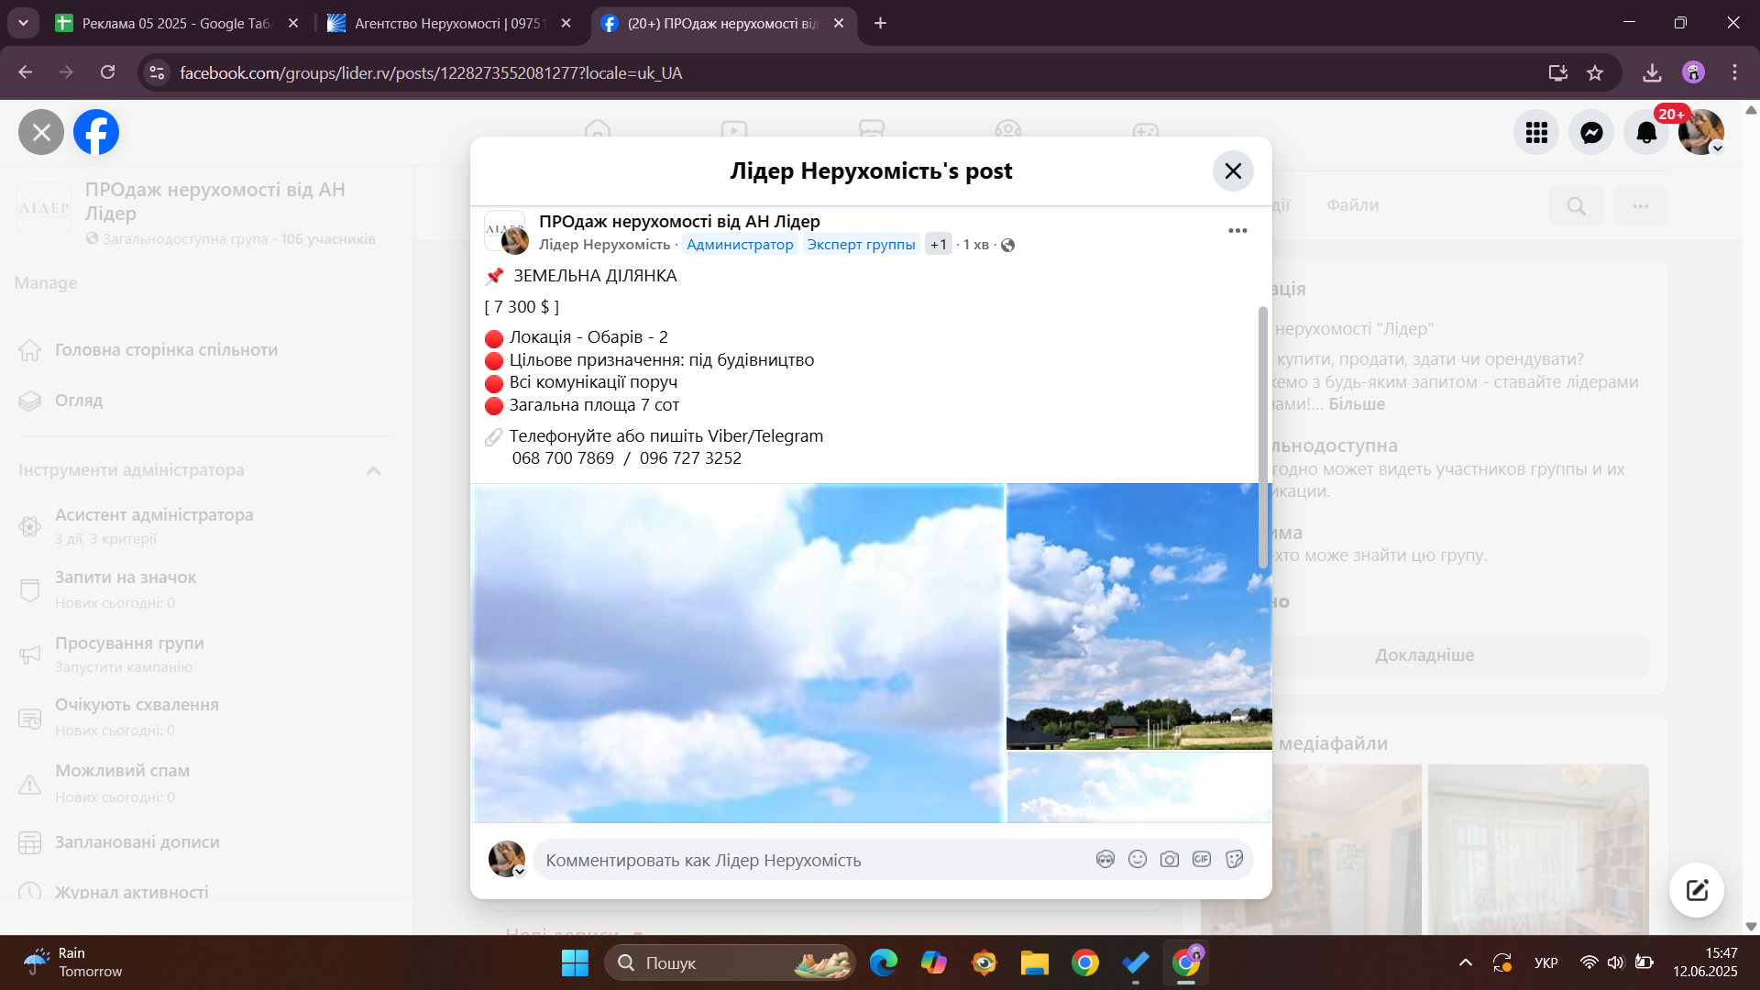
Task: Open the notifications bell icon
Action: click(x=1646, y=133)
